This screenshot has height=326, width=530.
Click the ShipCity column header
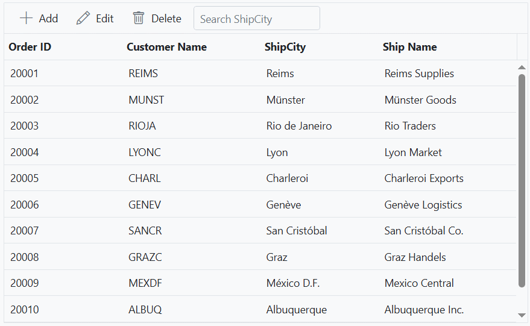(x=285, y=47)
